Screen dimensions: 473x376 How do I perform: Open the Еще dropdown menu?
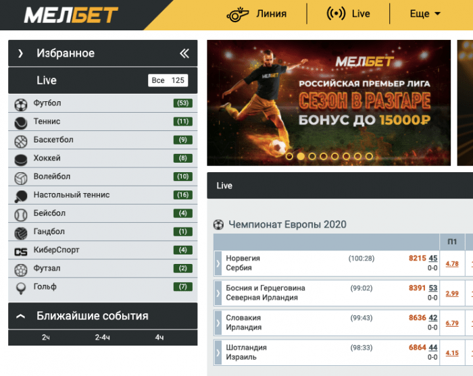(x=425, y=14)
